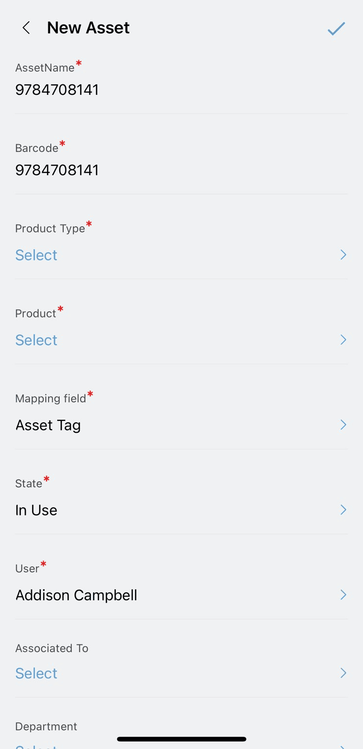The height and width of the screenshot is (749, 363).
Task: Tap Select under Associated To
Action: 36,673
